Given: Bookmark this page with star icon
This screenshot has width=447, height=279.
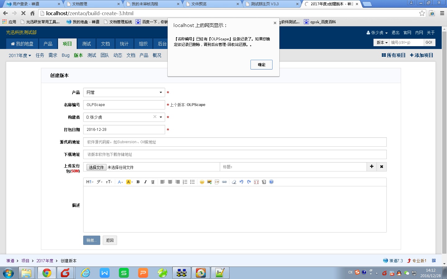Looking at the screenshot, I should point(422,13).
